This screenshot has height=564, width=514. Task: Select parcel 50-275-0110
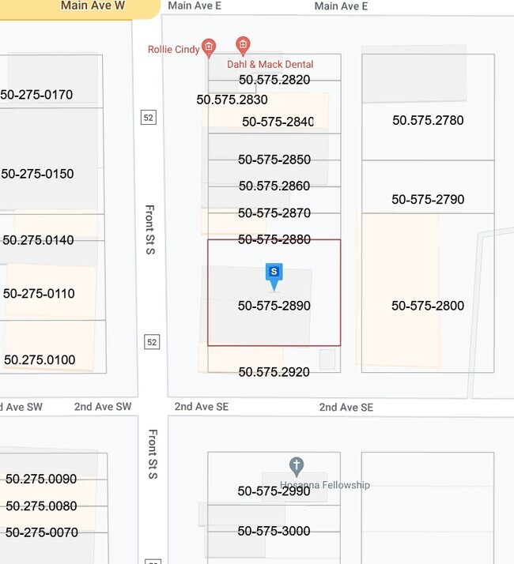coord(39,294)
